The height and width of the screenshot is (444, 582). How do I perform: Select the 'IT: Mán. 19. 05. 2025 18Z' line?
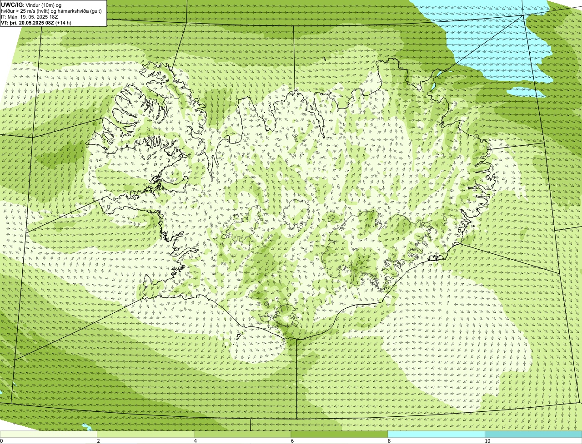click(30, 17)
